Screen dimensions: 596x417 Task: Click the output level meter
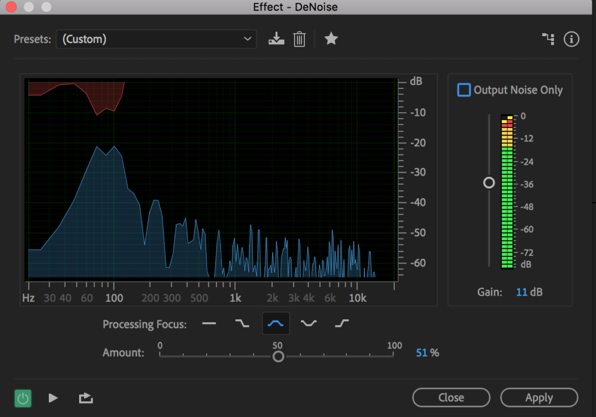point(507,192)
